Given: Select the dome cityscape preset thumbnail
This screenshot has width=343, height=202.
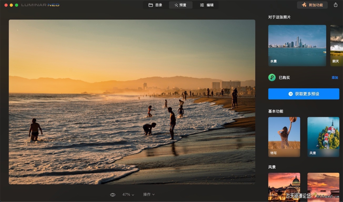Looking at the screenshot, I should [x=284, y=187].
